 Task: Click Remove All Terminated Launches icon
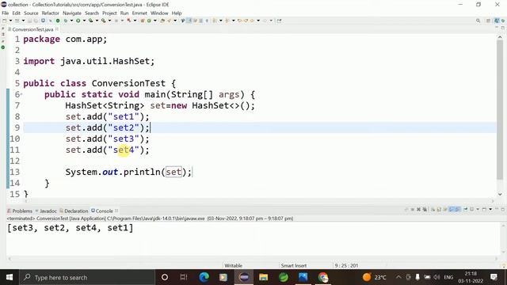425,209
